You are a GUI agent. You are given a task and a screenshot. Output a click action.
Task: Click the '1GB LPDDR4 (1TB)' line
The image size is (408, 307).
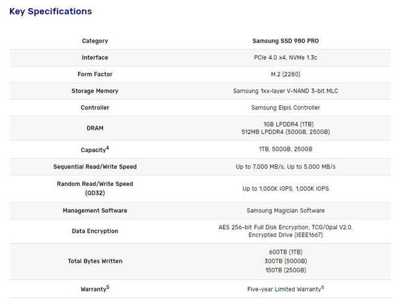point(288,124)
